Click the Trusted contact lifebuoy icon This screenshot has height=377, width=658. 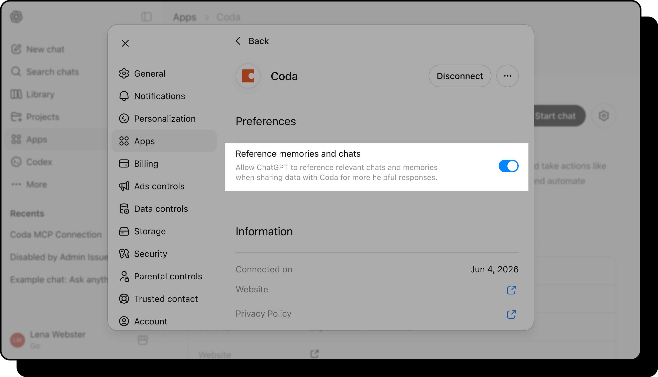pos(124,299)
